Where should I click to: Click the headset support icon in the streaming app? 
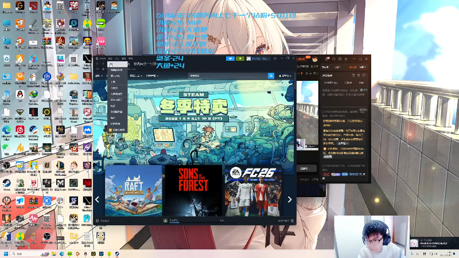pos(334,59)
